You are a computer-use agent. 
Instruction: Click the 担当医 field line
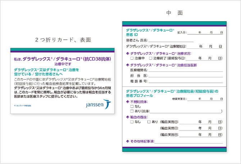point(186,76)
